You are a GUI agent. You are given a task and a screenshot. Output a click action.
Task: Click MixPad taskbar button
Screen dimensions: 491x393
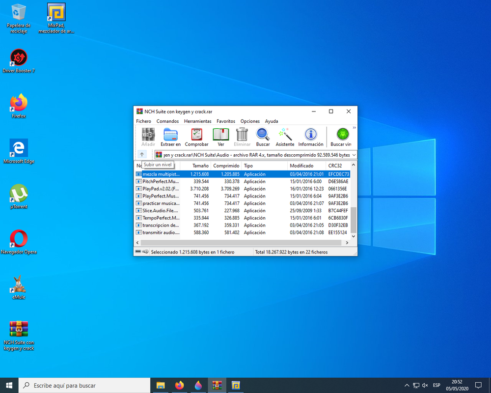[236, 385]
